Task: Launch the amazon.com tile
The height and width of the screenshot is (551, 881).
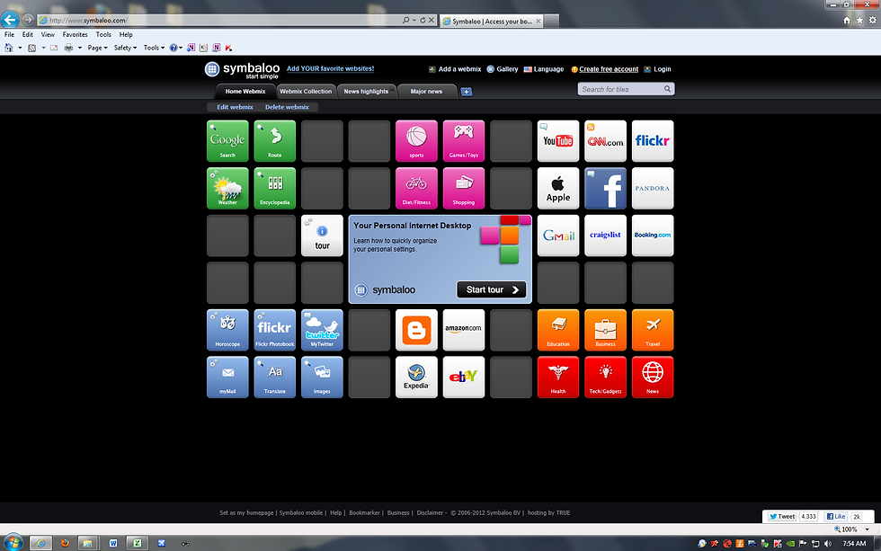Action: tap(463, 330)
